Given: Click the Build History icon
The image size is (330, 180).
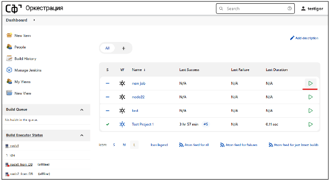Looking at the screenshot, I should (9, 58).
